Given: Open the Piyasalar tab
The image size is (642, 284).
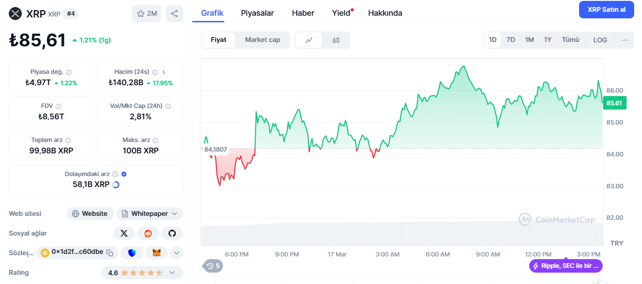Looking at the screenshot, I should pyautogui.click(x=257, y=13).
